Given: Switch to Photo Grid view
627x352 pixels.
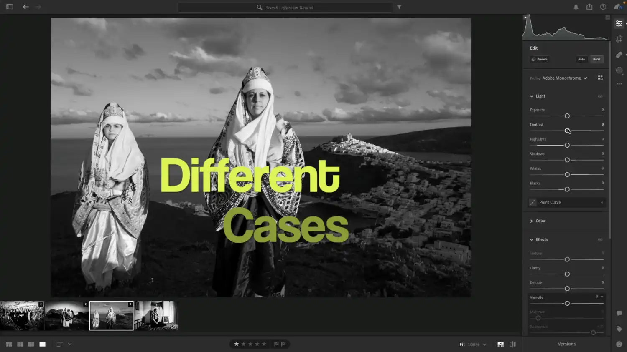Looking at the screenshot, I should (x=8, y=344).
